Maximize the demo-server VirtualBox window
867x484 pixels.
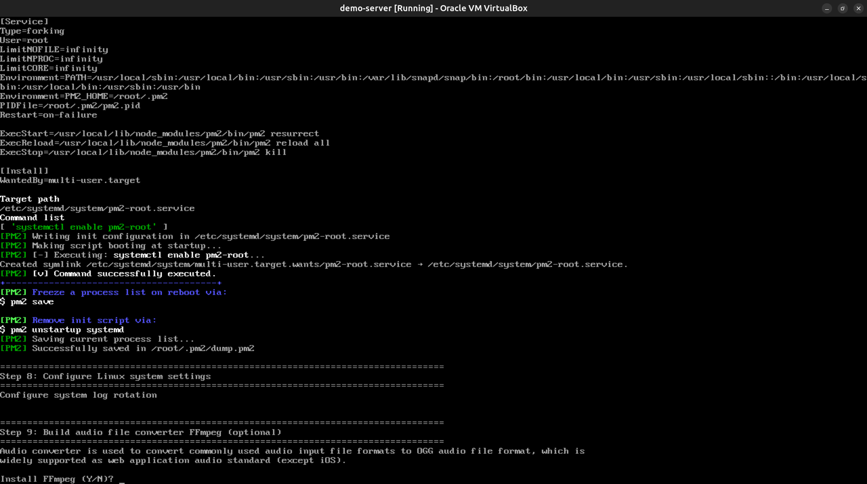tap(843, 8)
